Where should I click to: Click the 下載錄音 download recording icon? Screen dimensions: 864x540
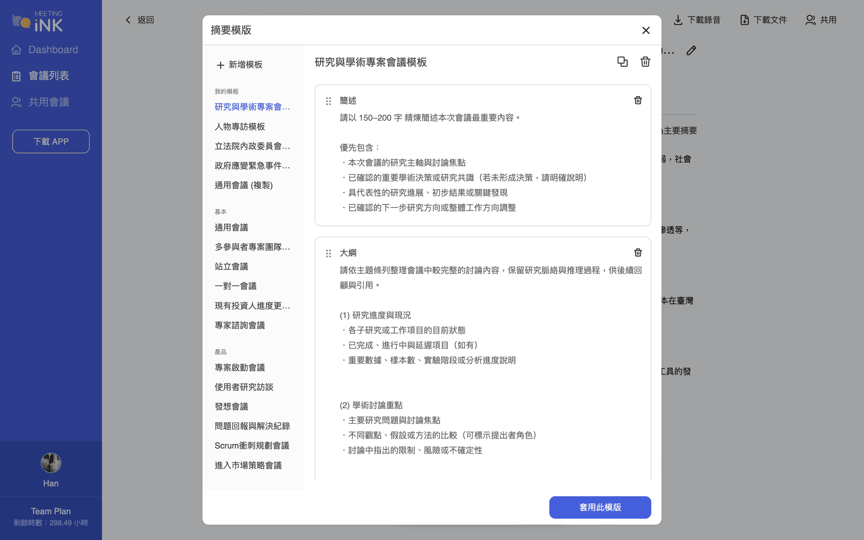pyautogui.click(x=678, y=20)
